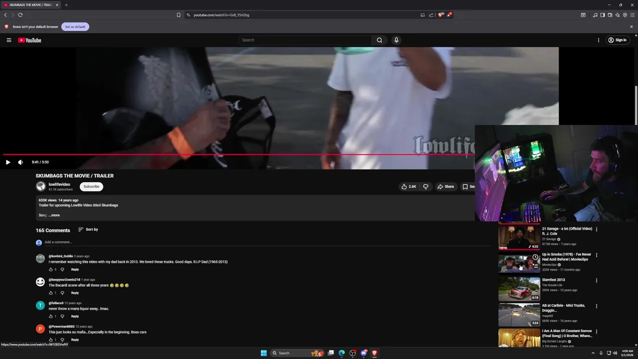This screenshot has width=638, height=359.
Task: Open 21 Savage - a lot video thumbnail
Action: (519, 238)
